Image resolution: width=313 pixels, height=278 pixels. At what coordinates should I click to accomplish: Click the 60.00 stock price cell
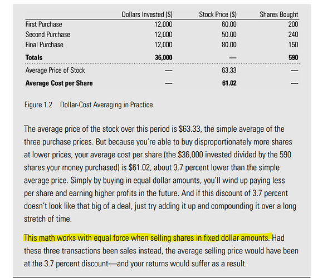pyautogui.click(x=229, y=24)
